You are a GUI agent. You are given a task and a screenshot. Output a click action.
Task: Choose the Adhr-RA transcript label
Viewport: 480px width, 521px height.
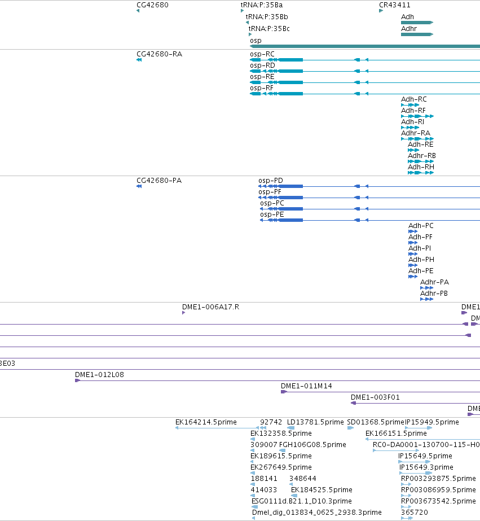(416, 133)
